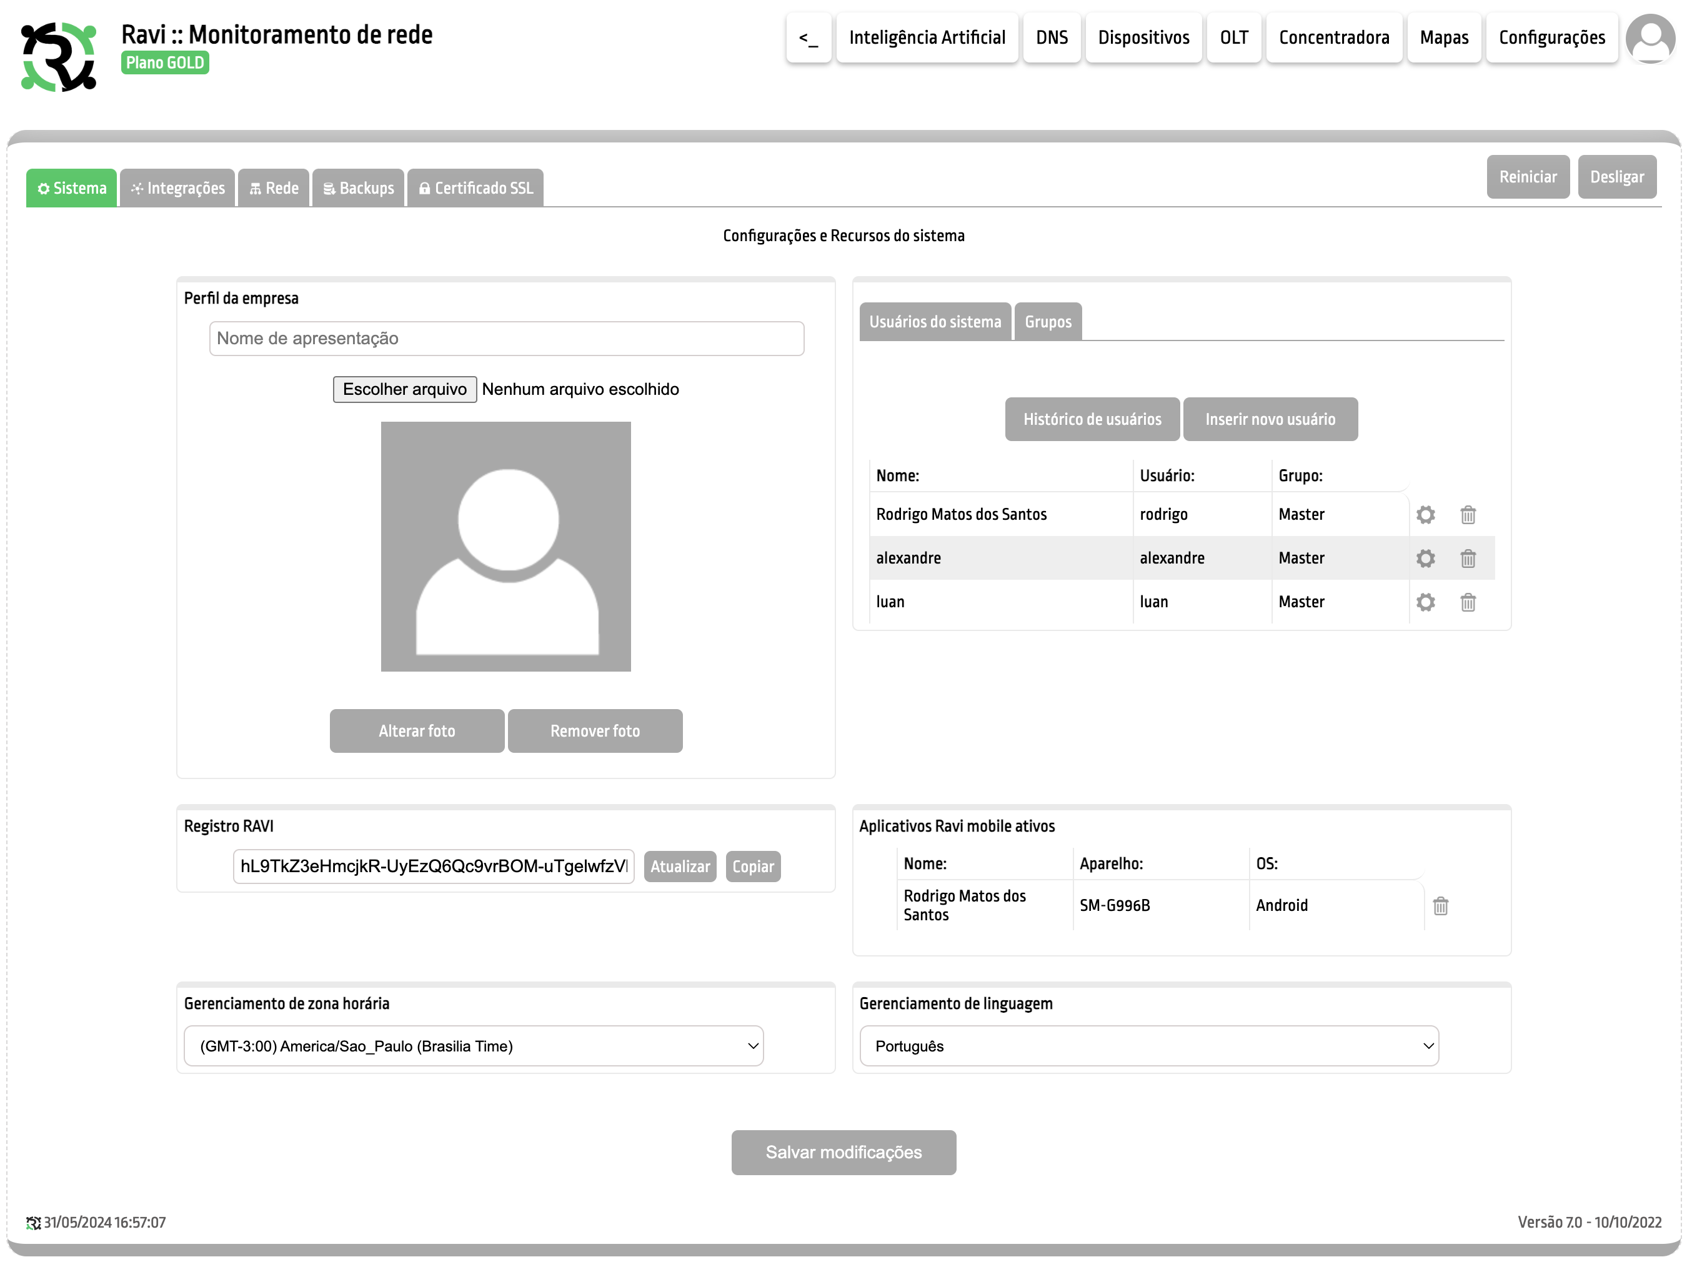Click gear icon for user alexandre

tap(1425, 559)
